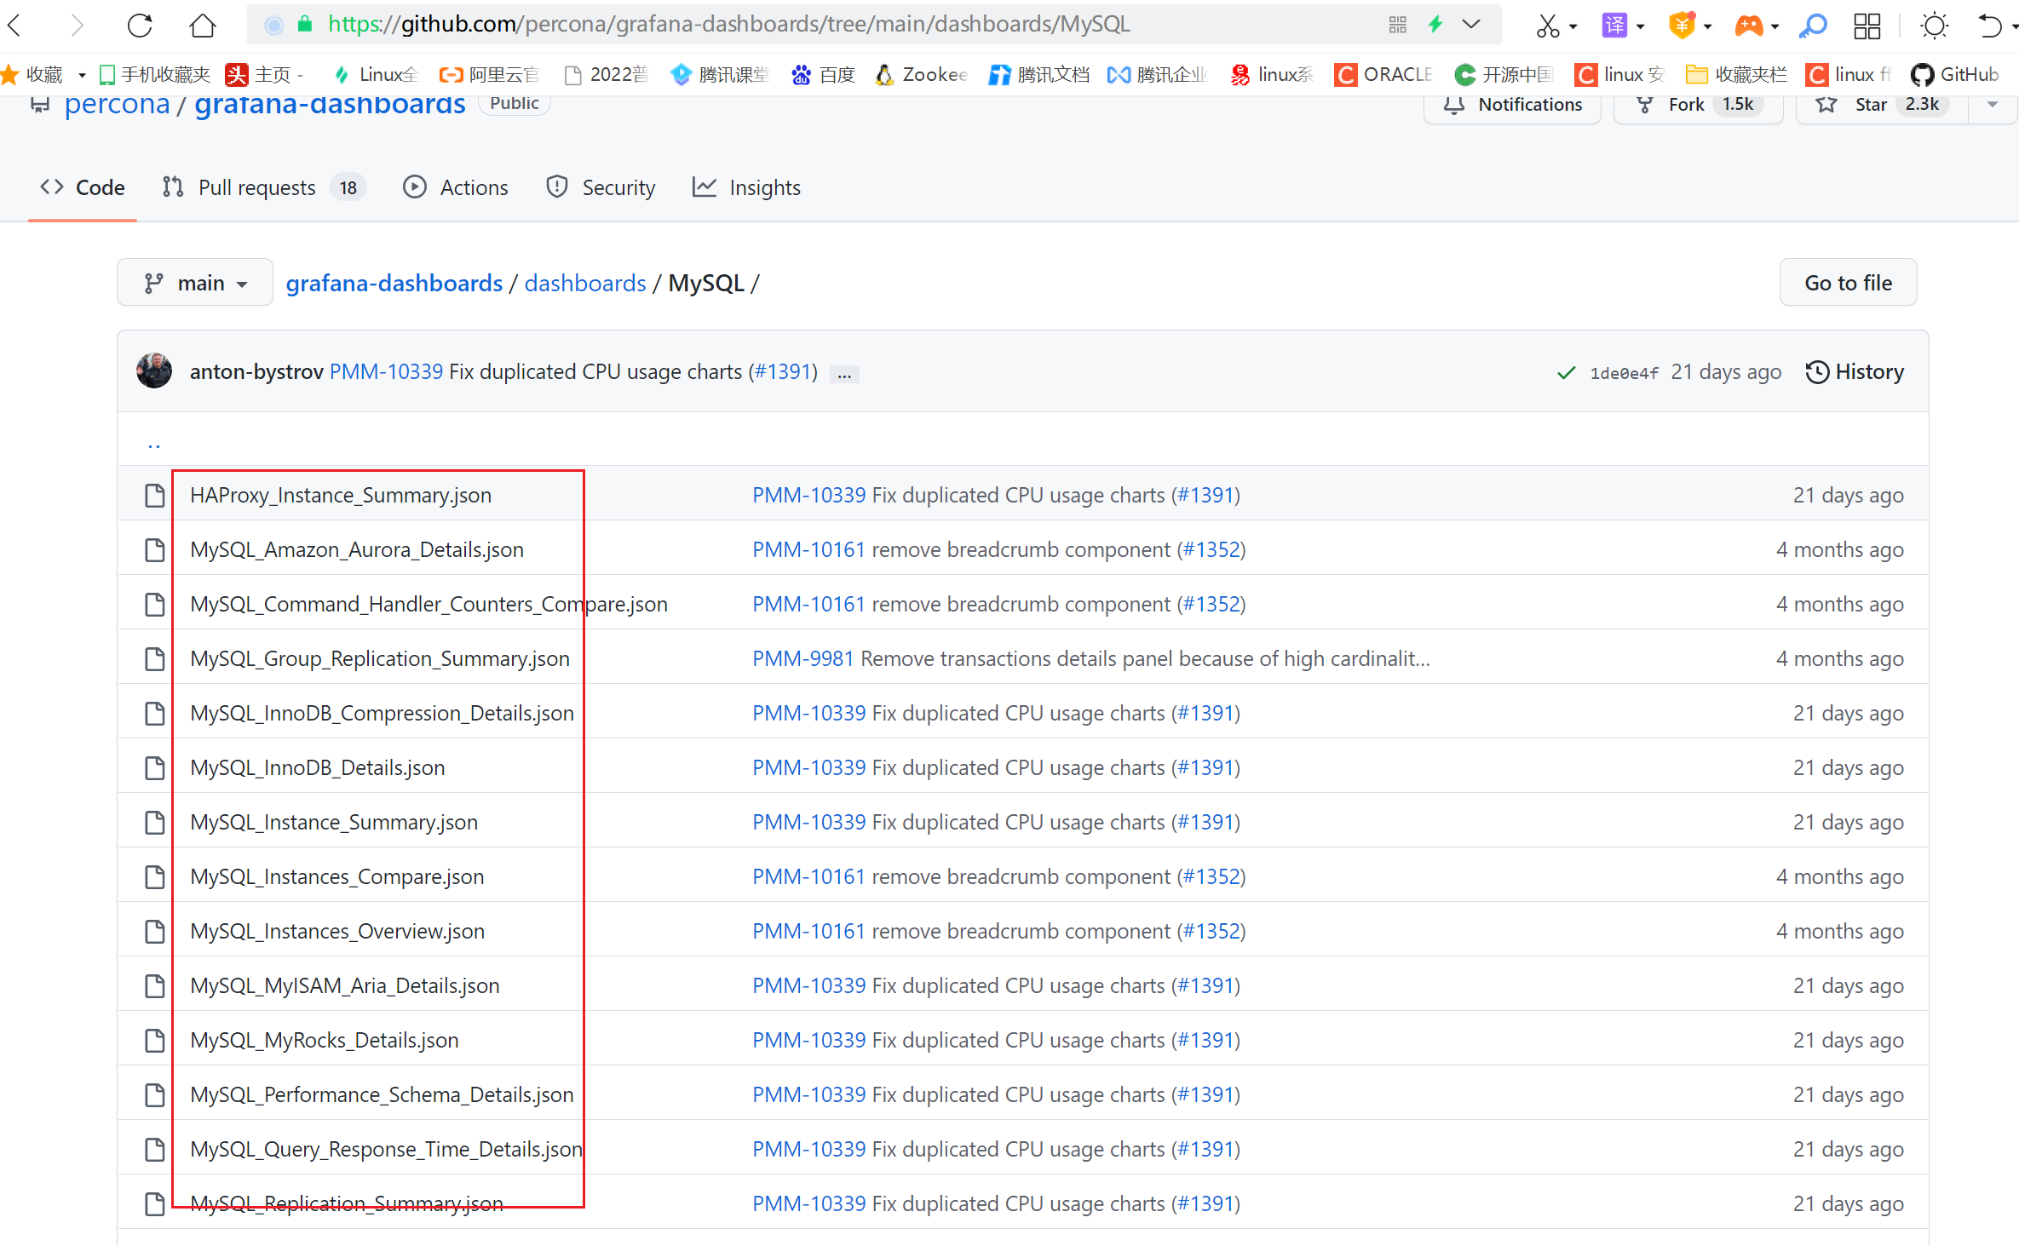Open the 收藏夹栏 bookmarks folder

pyautogui.click(x=1736, y=75)
